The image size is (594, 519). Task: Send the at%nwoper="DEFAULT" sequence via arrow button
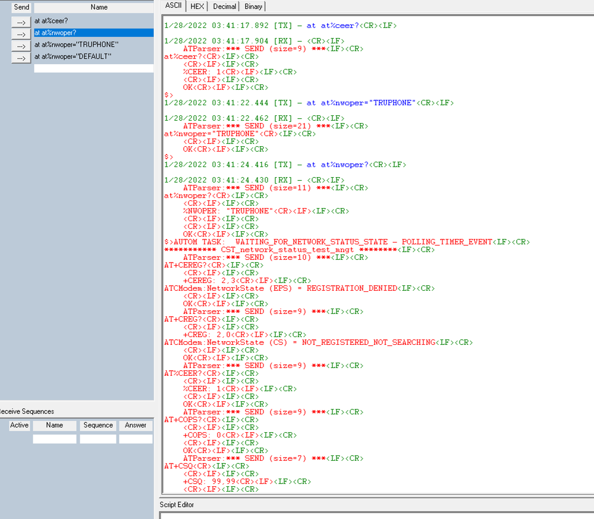tap(21, 58)
